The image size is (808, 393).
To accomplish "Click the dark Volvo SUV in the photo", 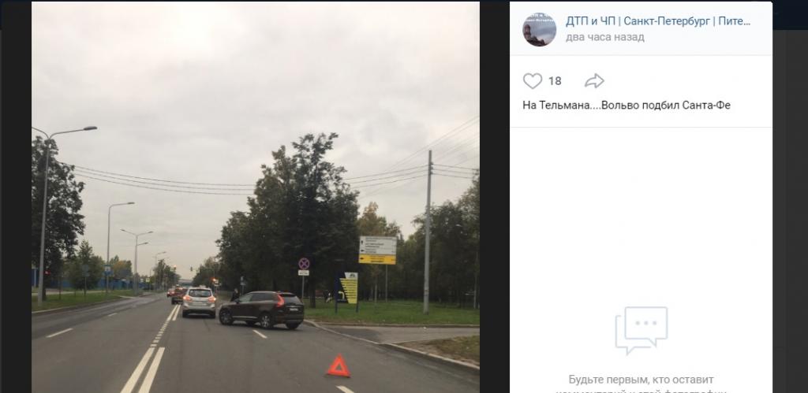I will pyautogui.click(x=261, y=310).
